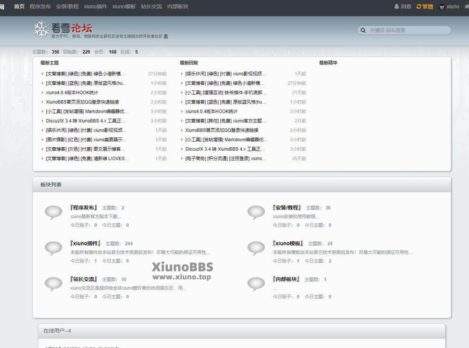This screenshot has width=469, height=348.
Task: Open notifications via the bell icon
Action: pos(397,7)
